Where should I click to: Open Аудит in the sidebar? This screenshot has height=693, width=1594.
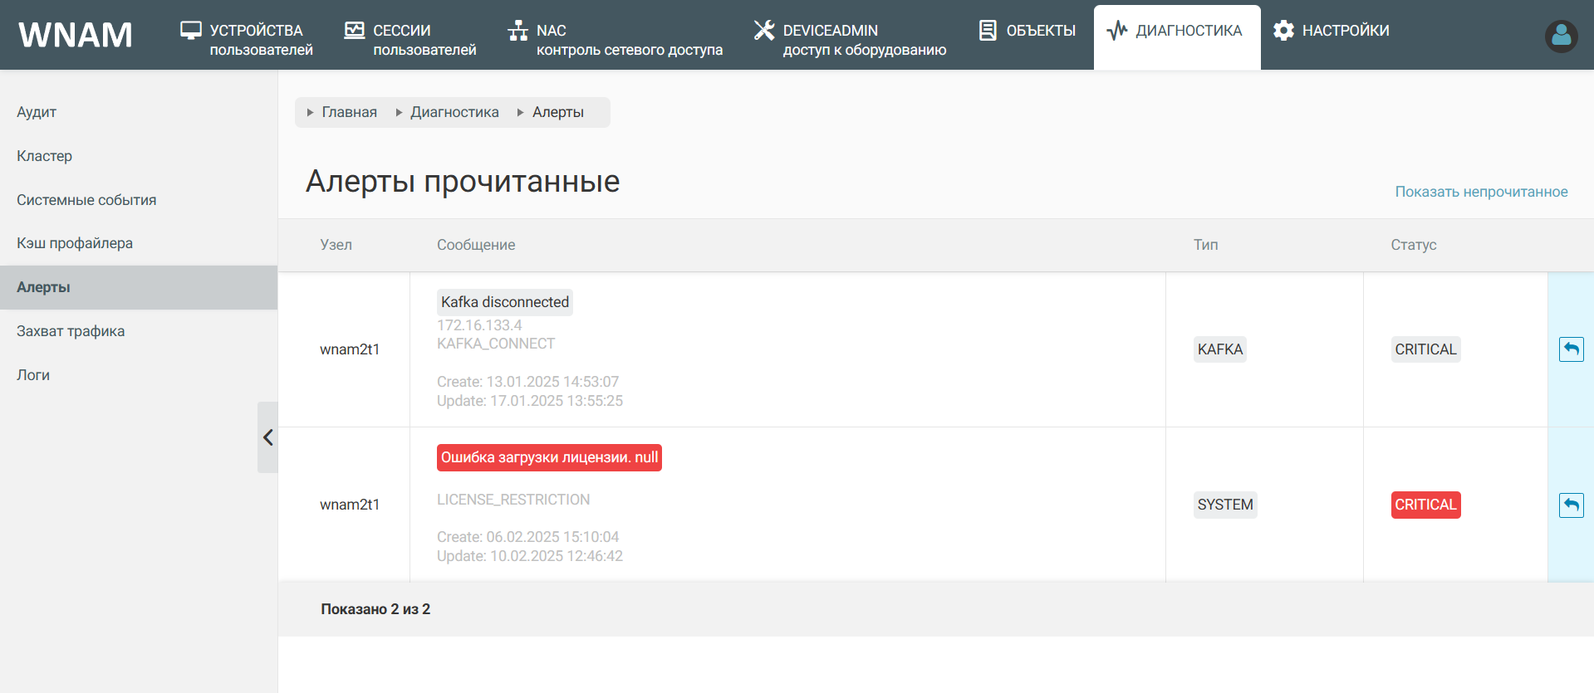click(37, 112)
